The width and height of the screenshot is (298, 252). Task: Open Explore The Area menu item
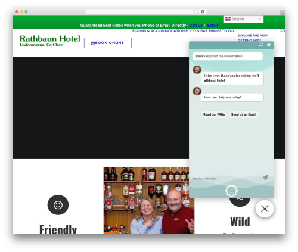coord(253,35)
